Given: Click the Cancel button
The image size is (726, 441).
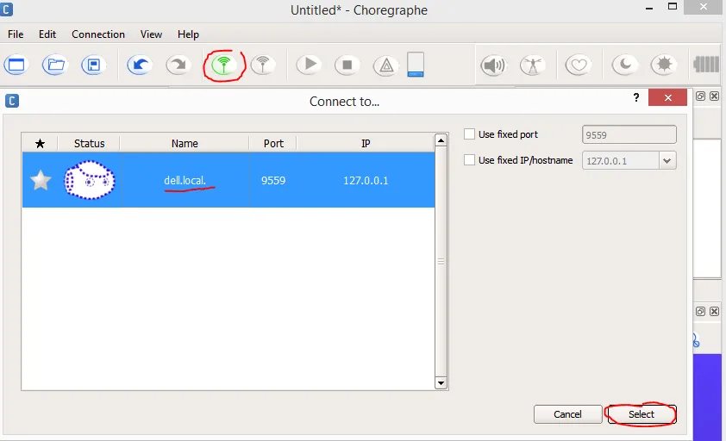Looking at the screenshot, I should point(567,414).
